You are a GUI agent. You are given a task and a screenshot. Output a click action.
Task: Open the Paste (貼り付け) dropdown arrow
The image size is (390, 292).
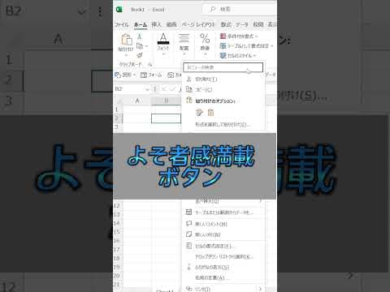click(x=126, y=55)
